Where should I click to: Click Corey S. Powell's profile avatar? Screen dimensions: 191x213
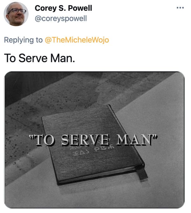click(16, 14)
